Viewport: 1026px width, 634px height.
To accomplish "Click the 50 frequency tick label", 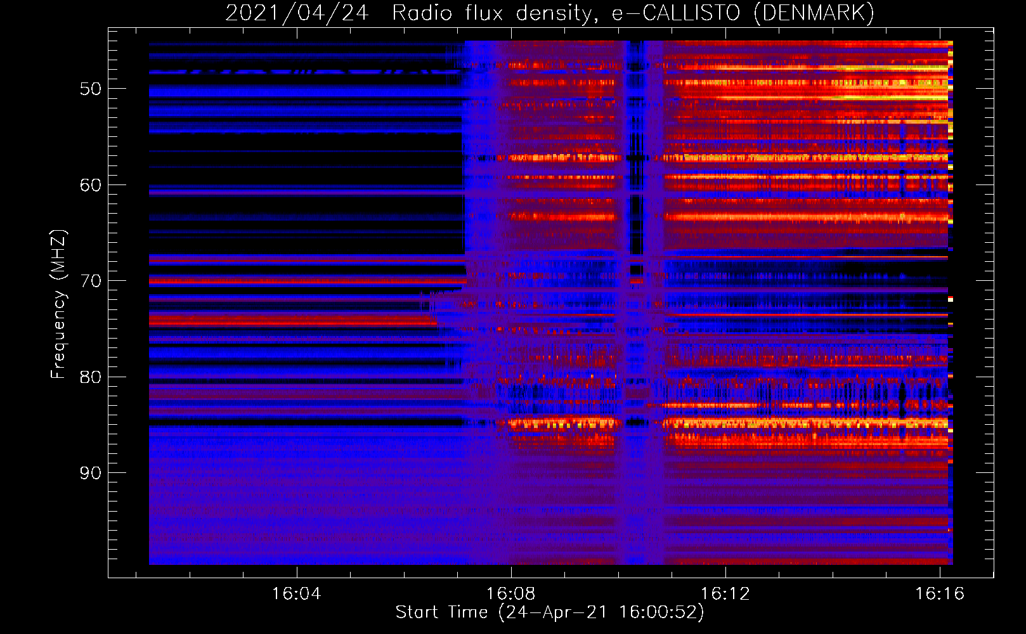I will click(x=91, y=89).
